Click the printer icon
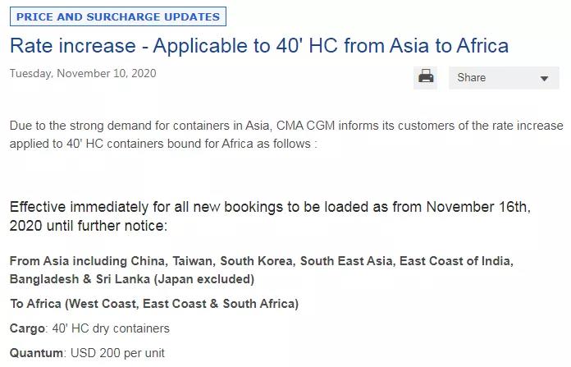This screenshot has width=571, height=367. [x=426, y=77]
